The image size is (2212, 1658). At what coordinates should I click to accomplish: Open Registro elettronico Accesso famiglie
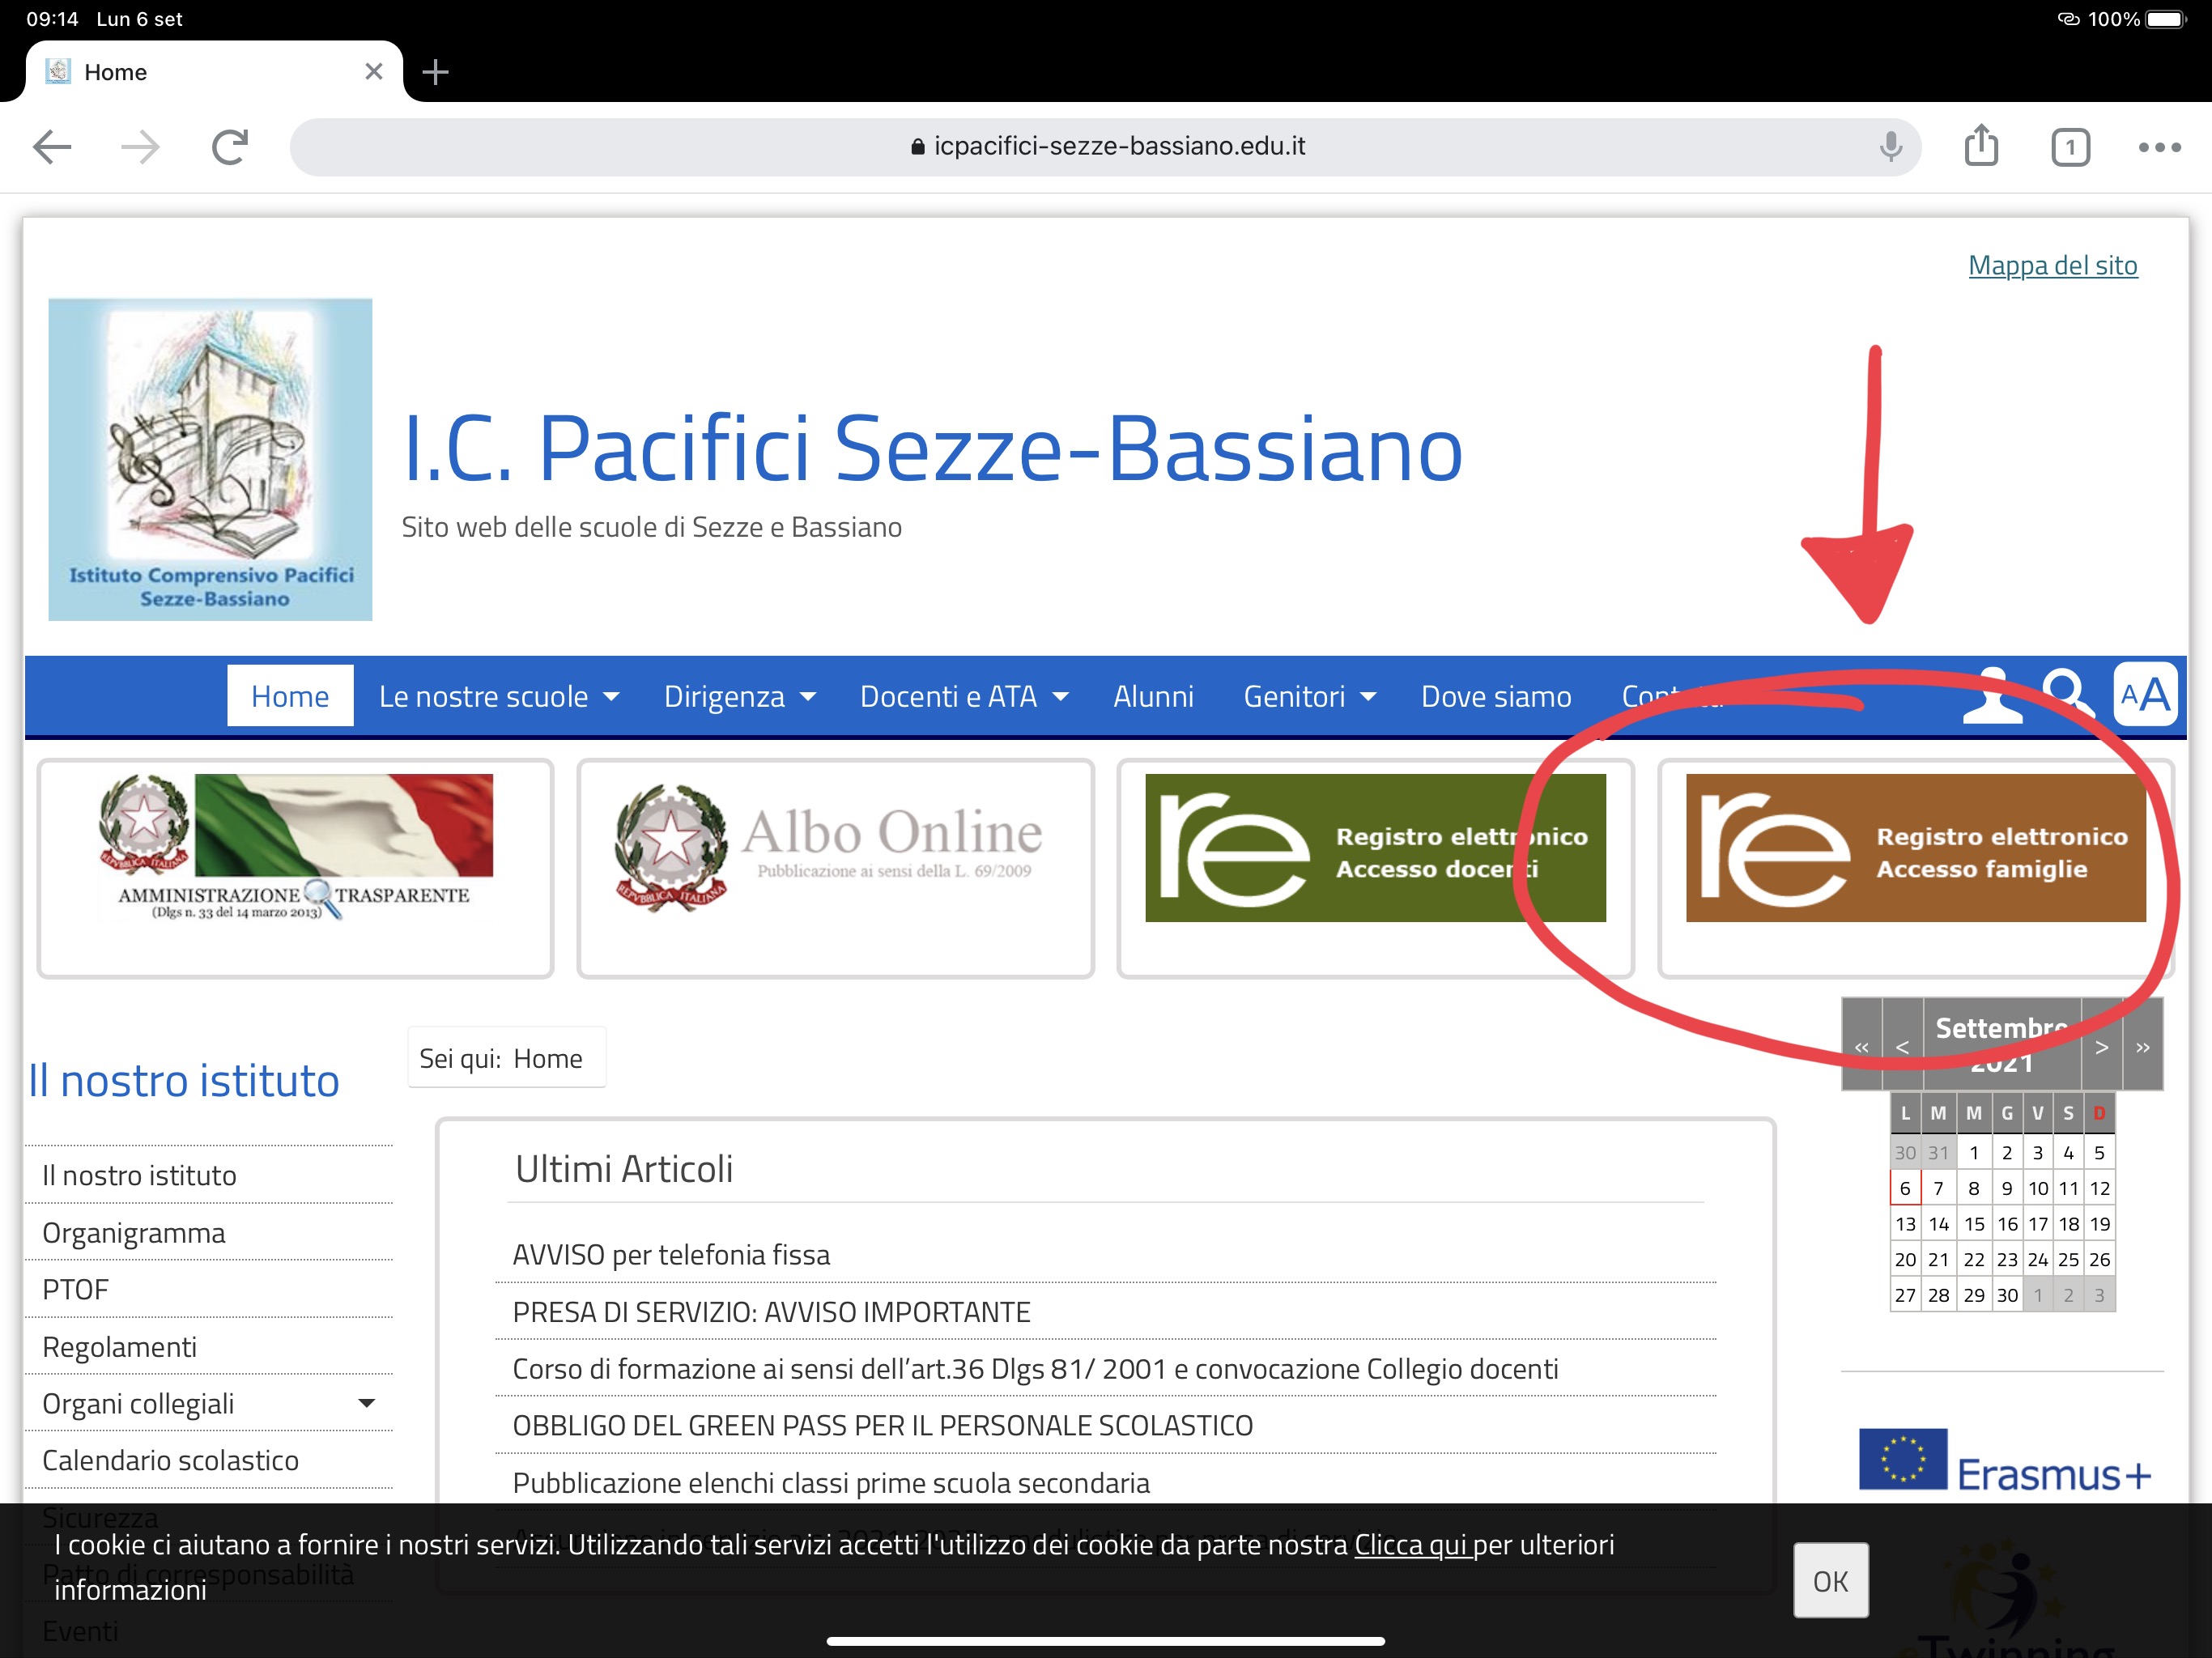coord(1915,848)
